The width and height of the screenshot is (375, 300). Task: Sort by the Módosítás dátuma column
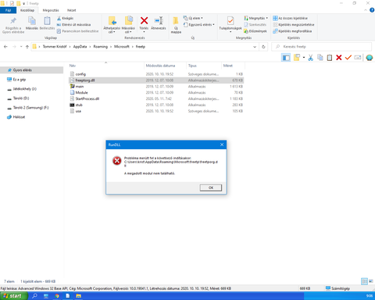pyautogui.click(x=165, y=66)
